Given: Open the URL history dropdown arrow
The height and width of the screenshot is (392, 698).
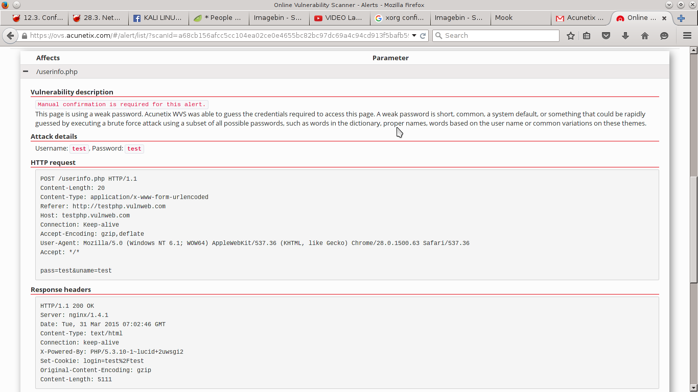Looking at the screenshot, I should 414,36.
